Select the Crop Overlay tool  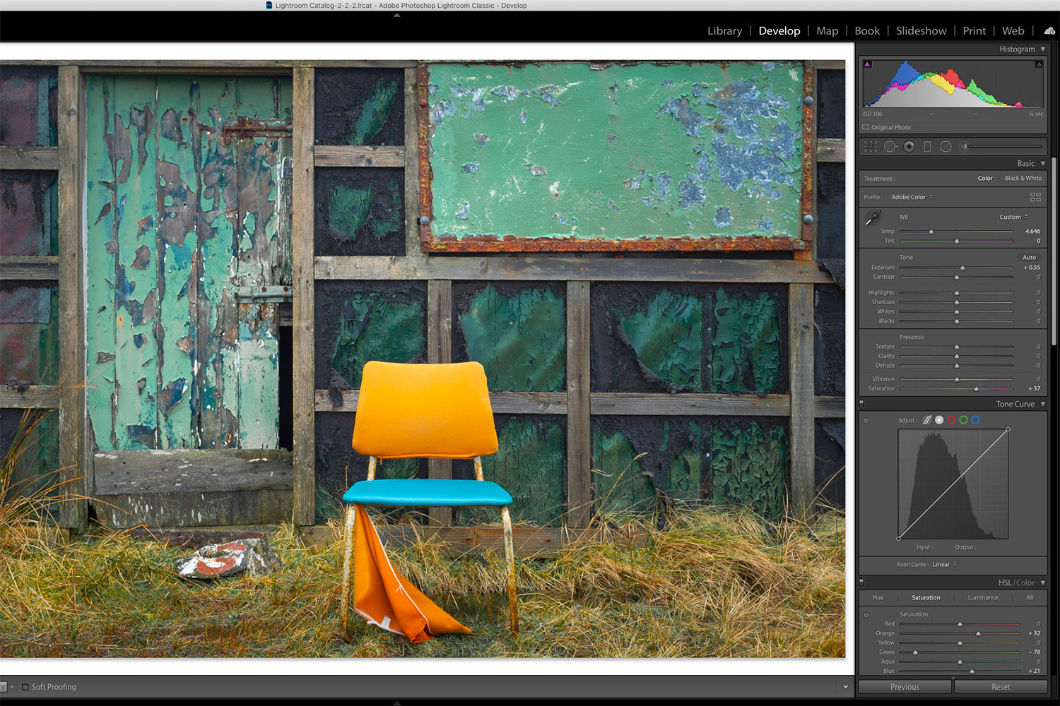pos(871,147)
